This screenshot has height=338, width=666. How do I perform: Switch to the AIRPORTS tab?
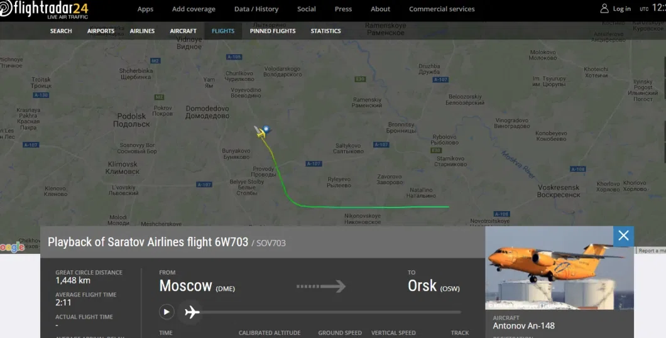pyautogui.click(x=101, y=31)
